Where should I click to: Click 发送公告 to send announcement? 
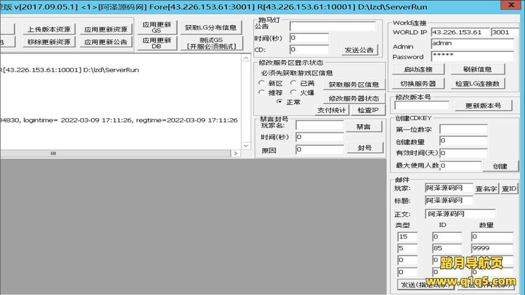pos(359,50)
